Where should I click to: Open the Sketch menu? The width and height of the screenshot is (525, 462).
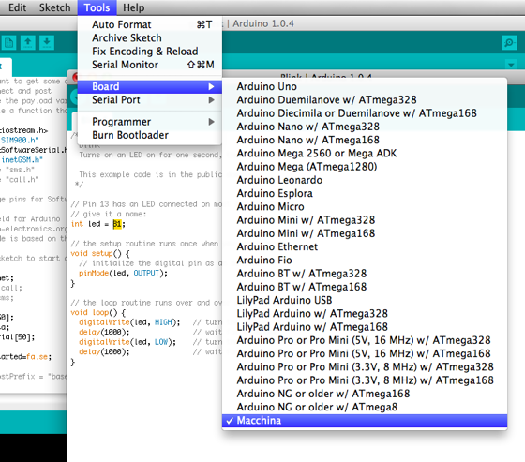pos(55,7)
